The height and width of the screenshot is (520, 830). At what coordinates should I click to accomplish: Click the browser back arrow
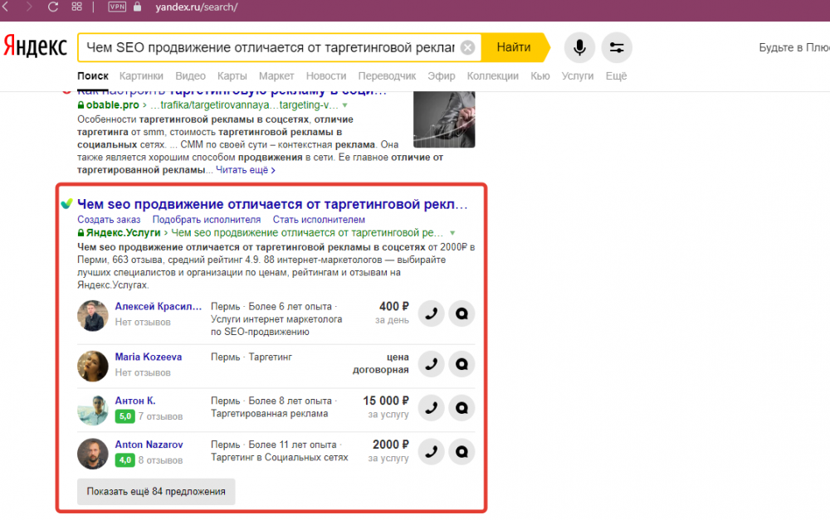point(5,7)
